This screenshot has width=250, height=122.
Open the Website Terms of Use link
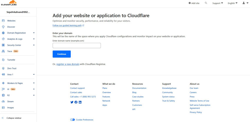click(x=199, y=101)
